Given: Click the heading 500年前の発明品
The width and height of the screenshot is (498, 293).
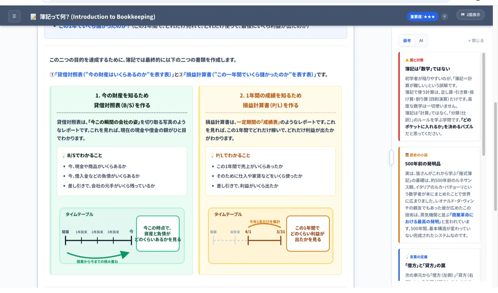Looking at the screenshot, I should (x=423, y=164).
